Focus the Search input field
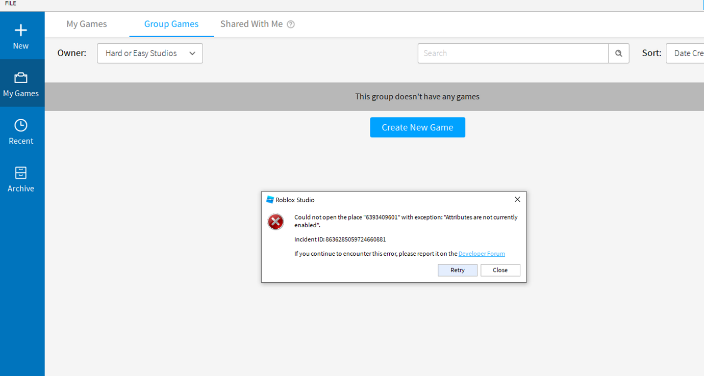 [513, 53]
